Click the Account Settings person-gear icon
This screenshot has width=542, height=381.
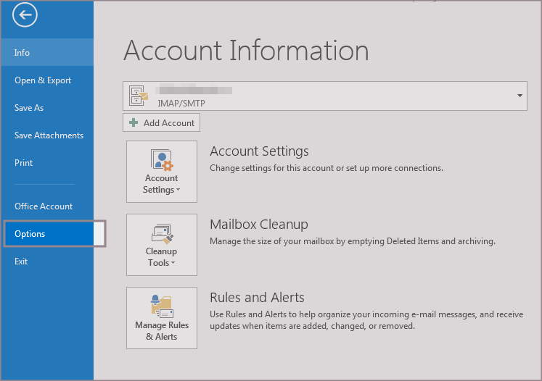[x=161, y=159]
